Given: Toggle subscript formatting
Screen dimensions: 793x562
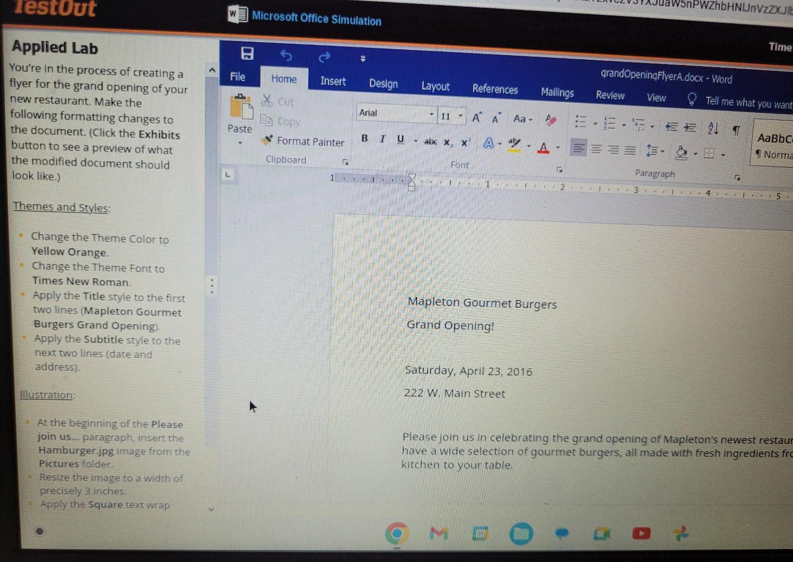Looking at the screenshot, I should pos(446,143).
